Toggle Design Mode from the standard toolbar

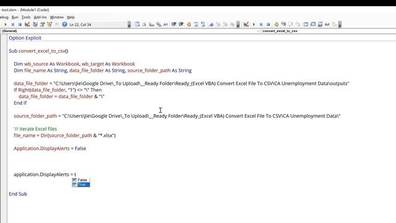[27, 25]
